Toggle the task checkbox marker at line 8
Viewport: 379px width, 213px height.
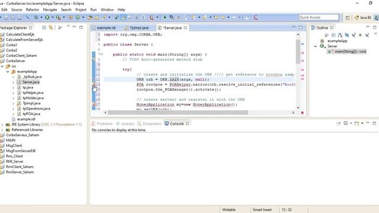[x=94, y=59]
